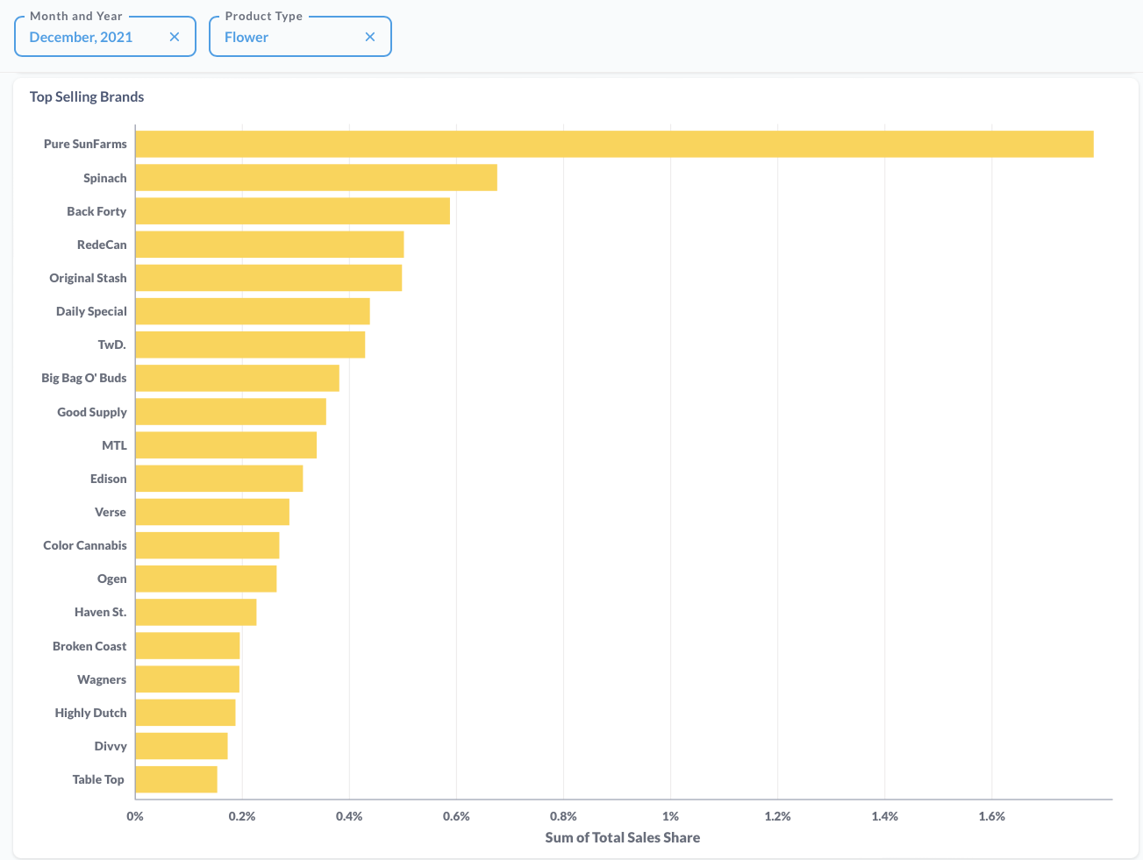The width and height of the screenshot is (1143, 860).
Task: Click the Big Bag O' Buds label
Action: [x=84, y=378]
